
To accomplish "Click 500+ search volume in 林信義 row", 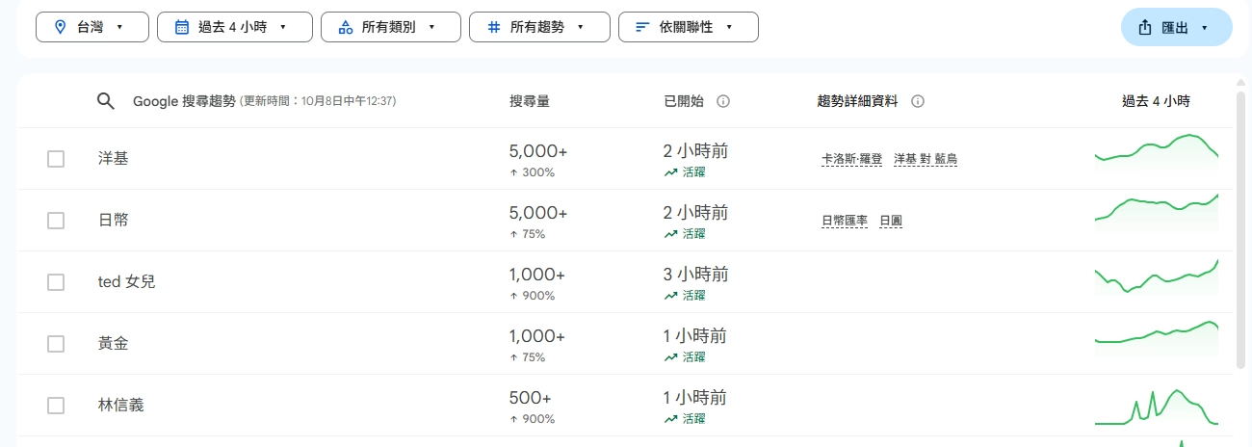I will pyautogui.click(x=531, y=398).
